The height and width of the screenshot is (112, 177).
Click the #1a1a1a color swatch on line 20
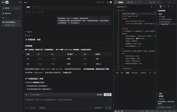(x=133, y=61)
